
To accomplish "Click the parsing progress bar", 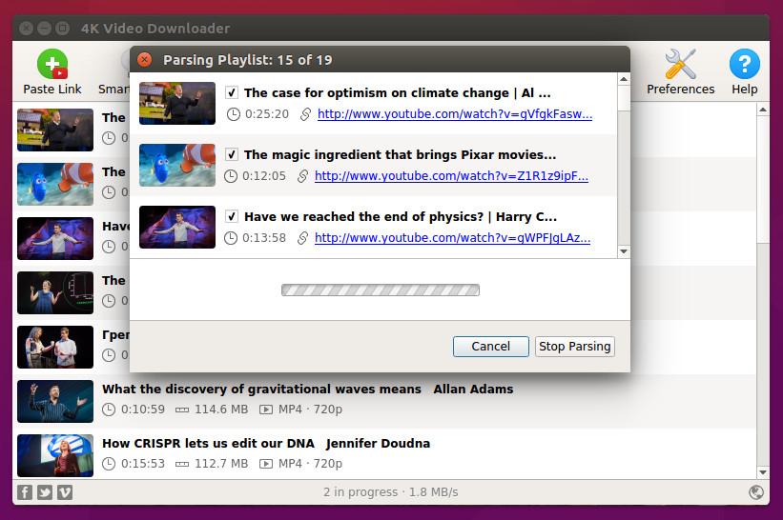I will tap(380, 290).
